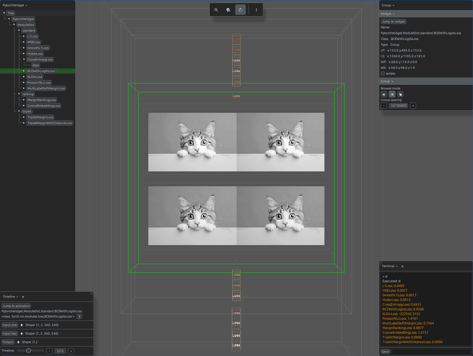Collapse the CrossEntropyLoss tree node
This screenshot has width=473, height=356.
coord(24,59)
